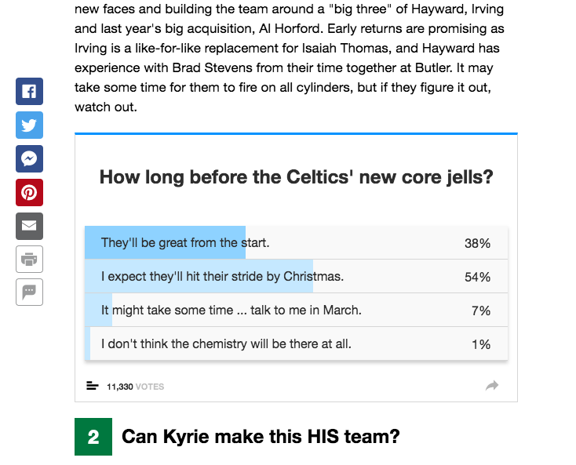Print the article using printer icon

click(29, 260)
